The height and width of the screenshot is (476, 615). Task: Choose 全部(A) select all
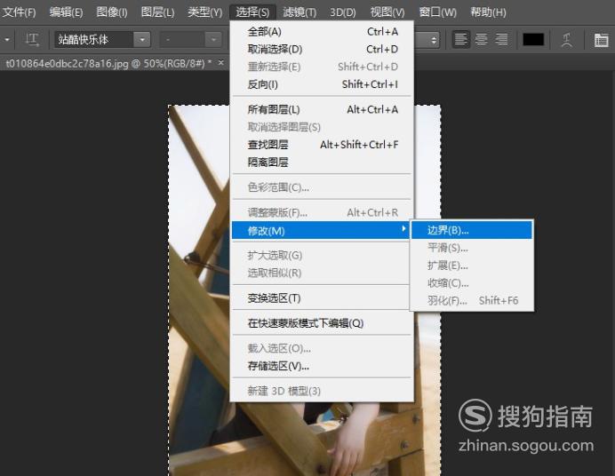tap(322, 31)
